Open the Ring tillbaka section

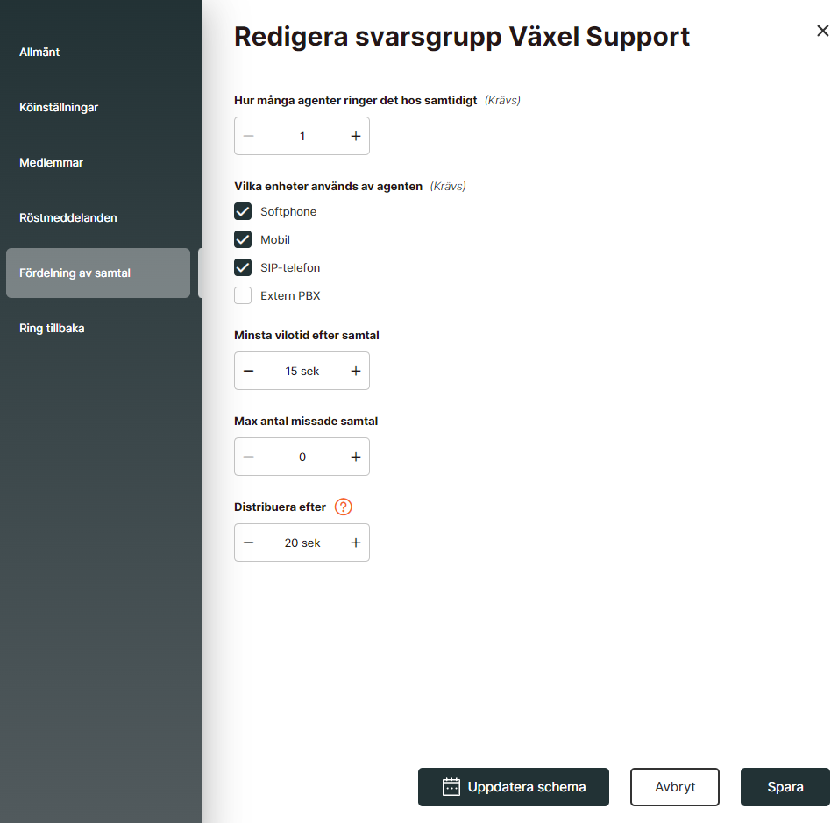pos(52,328)
